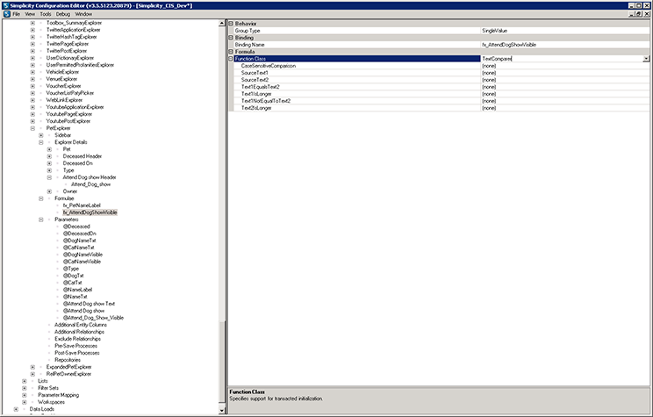Expand the Workspaces tree node
This screenshot has height=417, width=653.
25,402
